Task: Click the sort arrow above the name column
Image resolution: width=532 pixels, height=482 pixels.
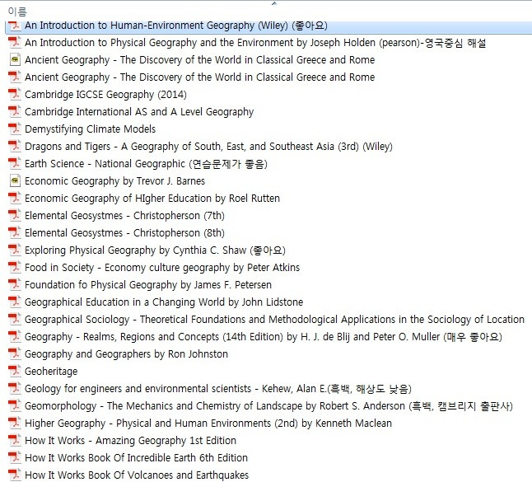Action: 274,3
